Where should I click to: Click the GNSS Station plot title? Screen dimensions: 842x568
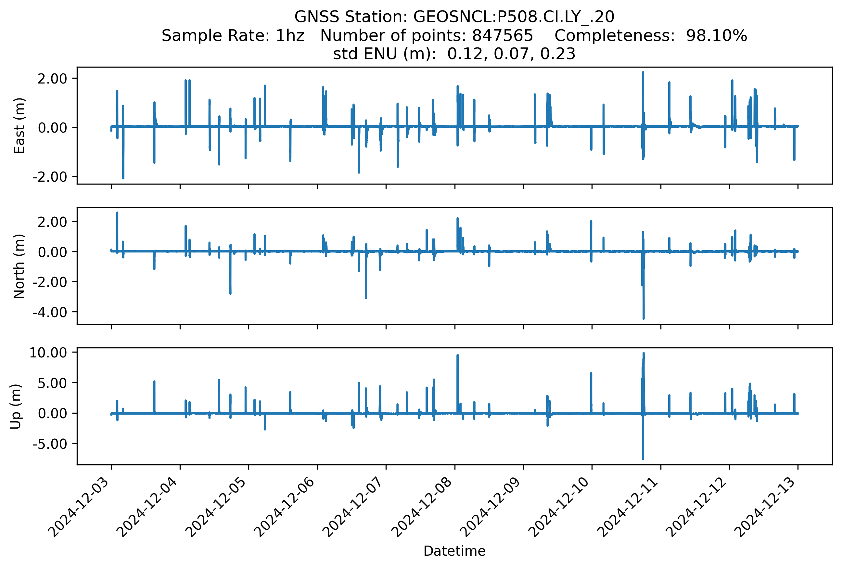(454, 17)
